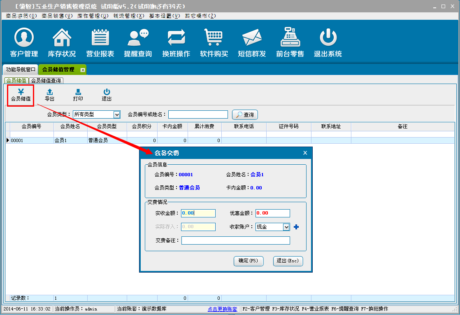Open 前台零售 cash register icon
The image size is (460, 315).
tap(290, 38)
